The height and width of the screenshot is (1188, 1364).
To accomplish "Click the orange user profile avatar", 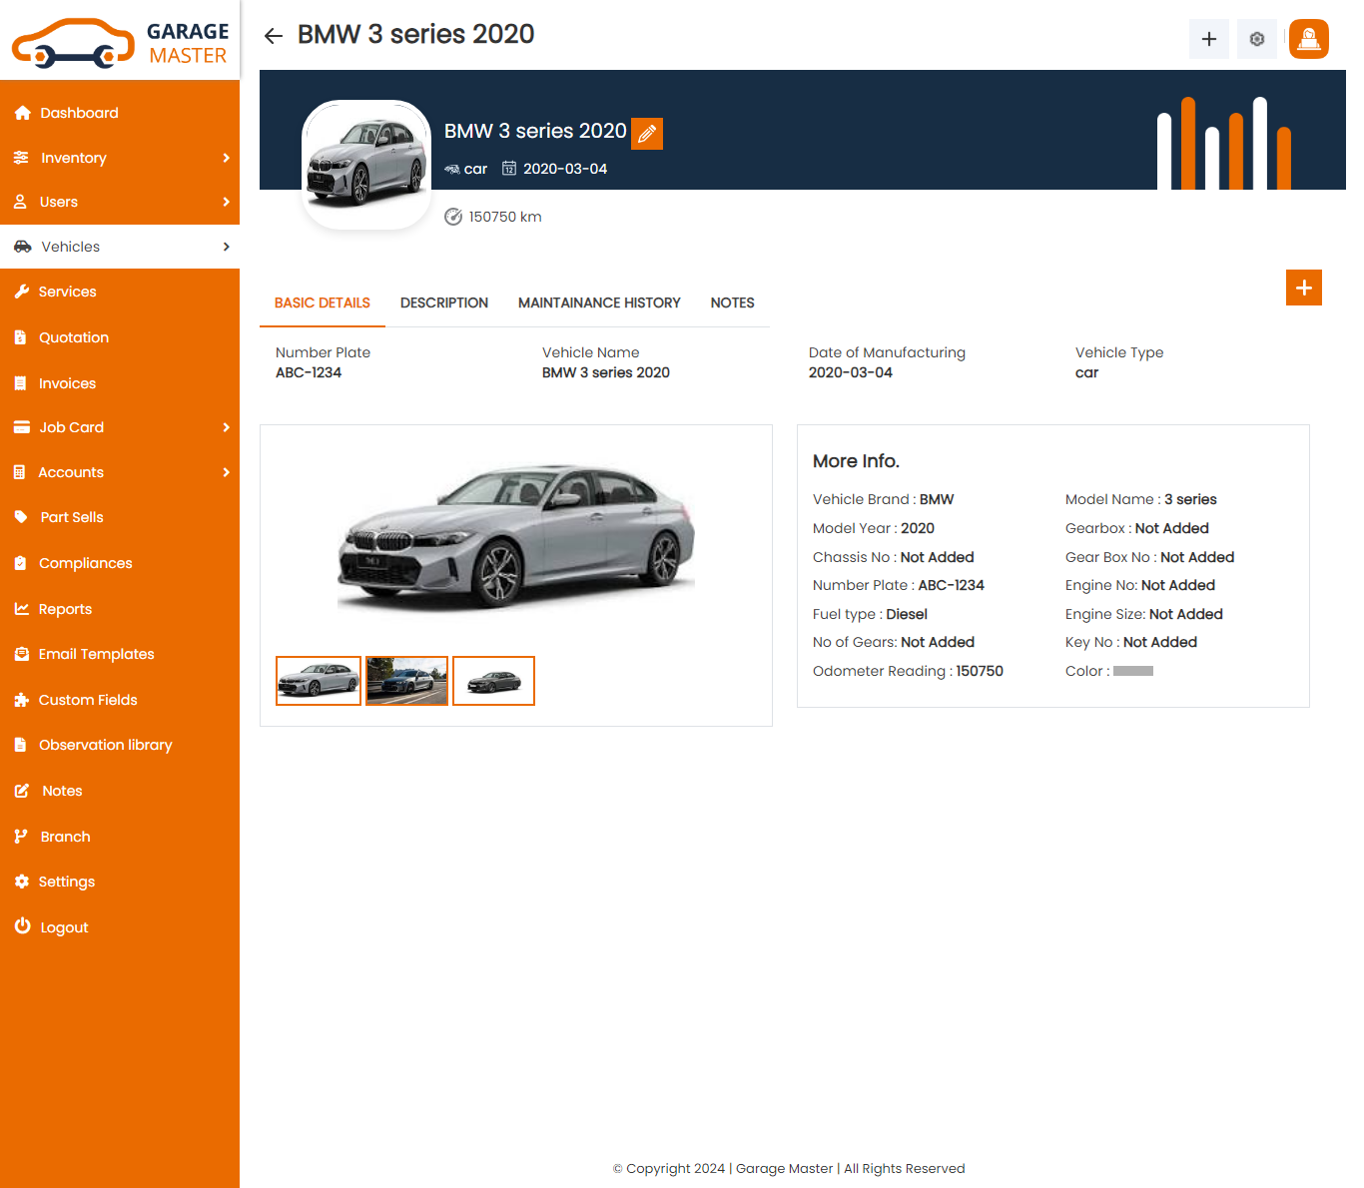I will pos(1308,39).
